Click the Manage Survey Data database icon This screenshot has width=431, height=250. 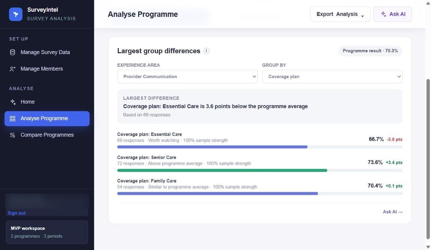[13, 52]
